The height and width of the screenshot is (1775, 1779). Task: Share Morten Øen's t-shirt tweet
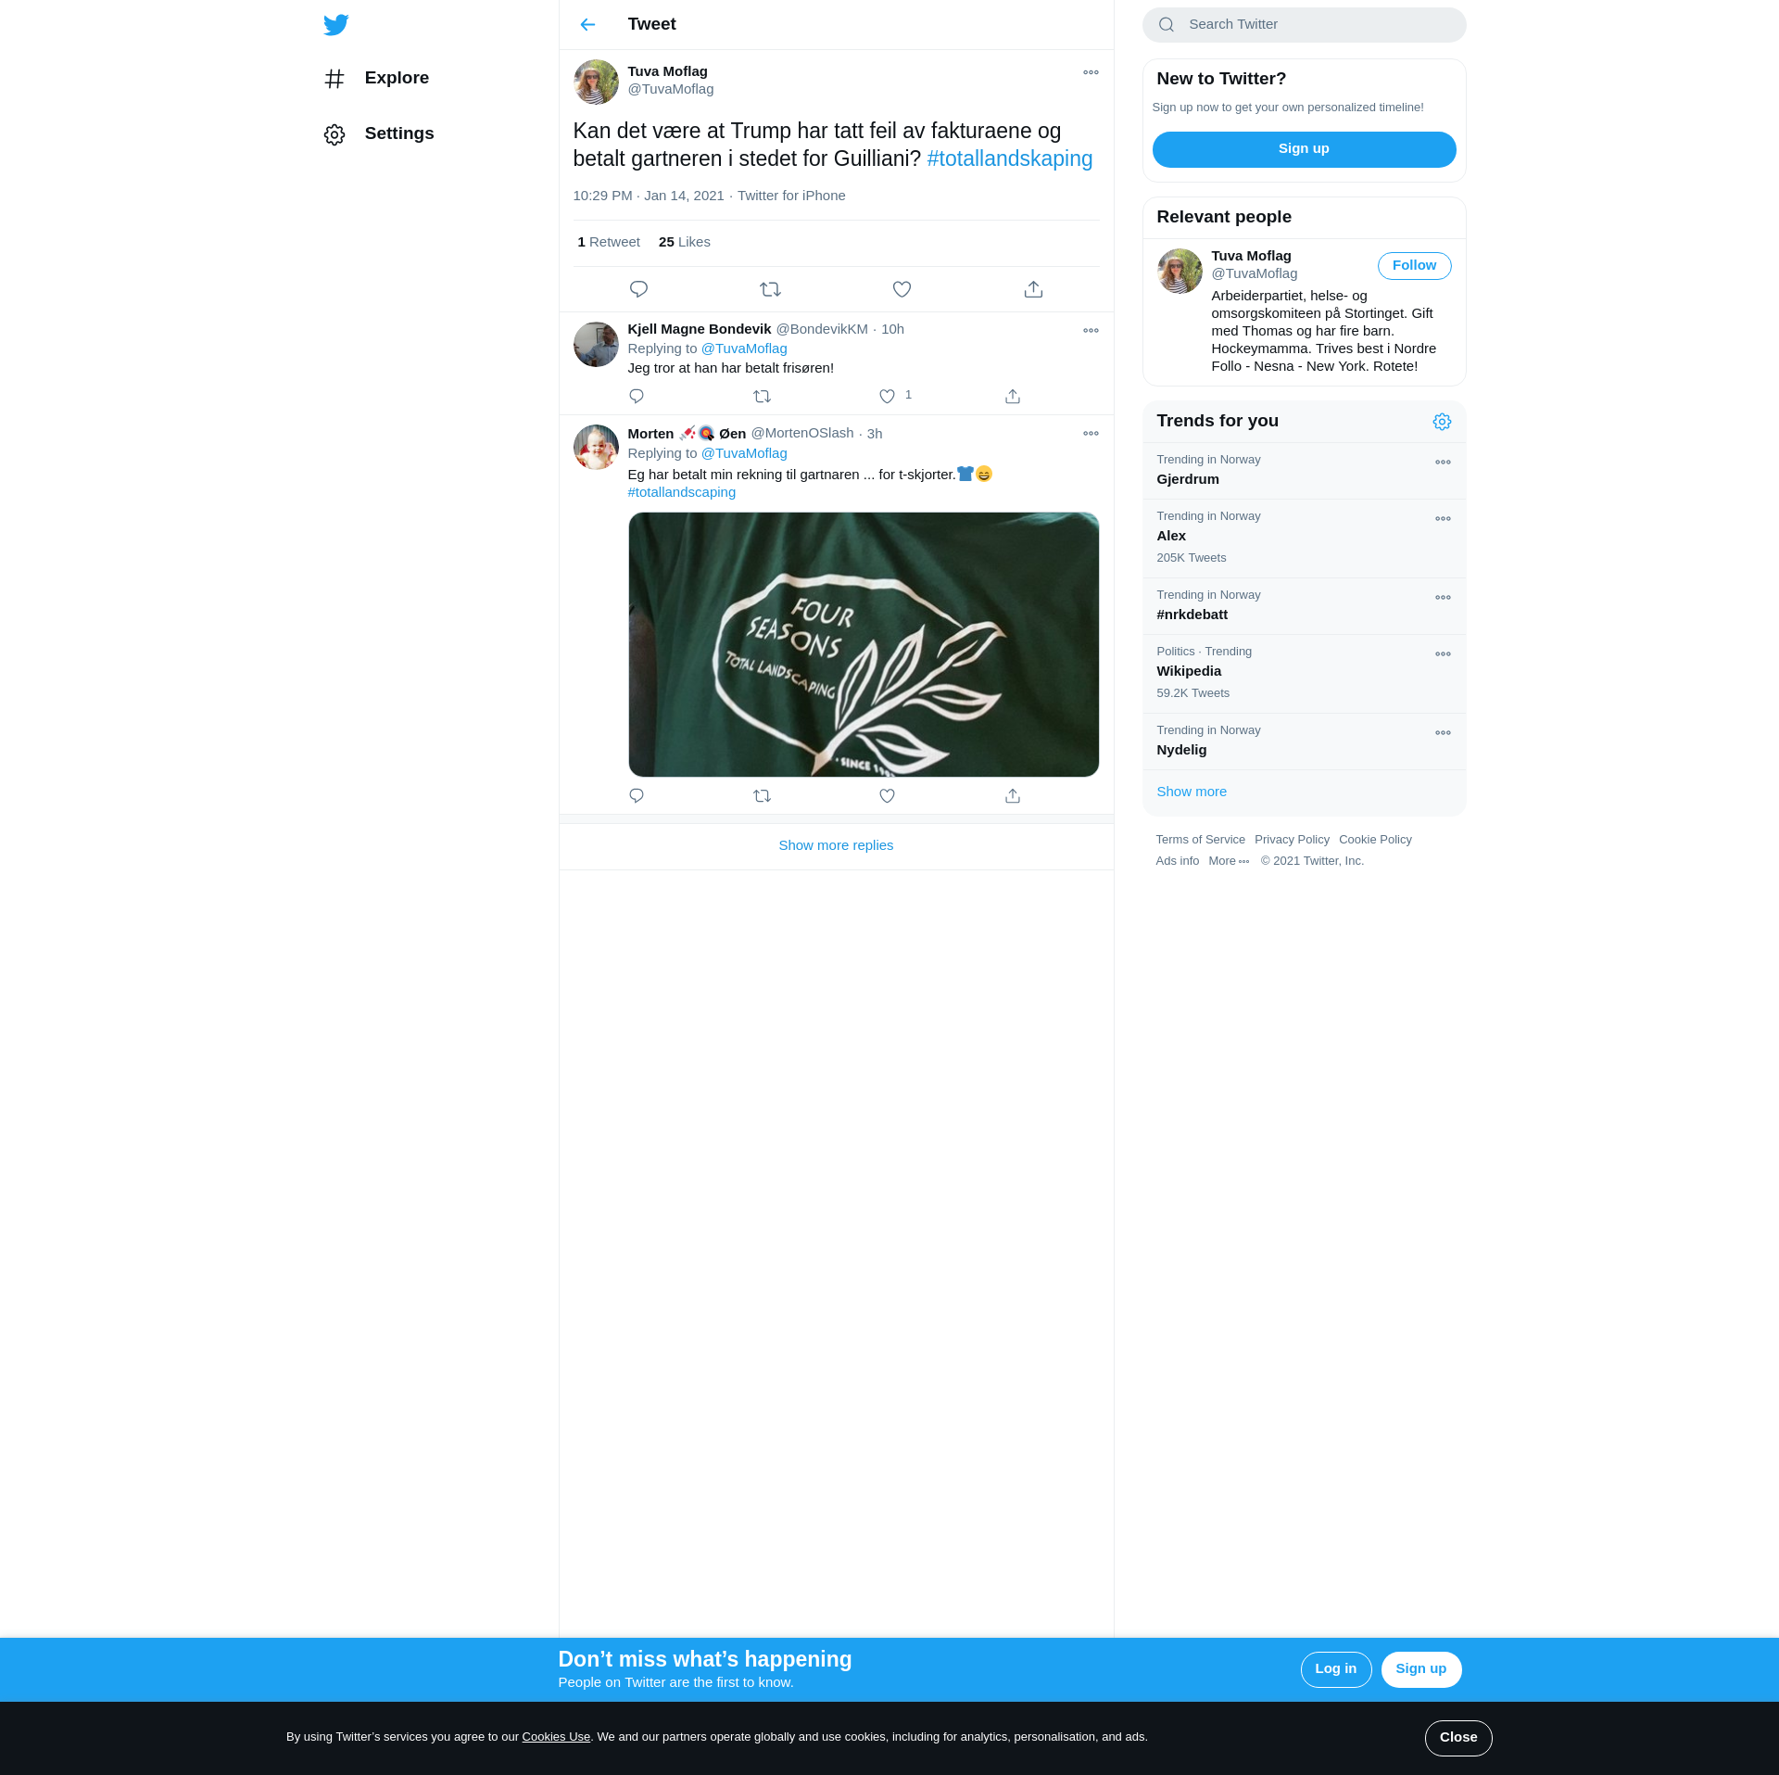pos(1013,795)
